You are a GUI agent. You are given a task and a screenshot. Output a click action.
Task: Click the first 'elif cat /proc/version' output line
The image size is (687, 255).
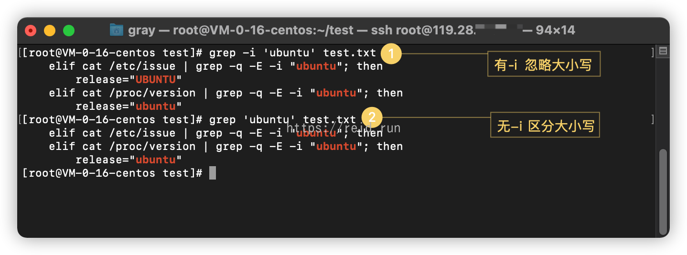click(x=225, y=93)
